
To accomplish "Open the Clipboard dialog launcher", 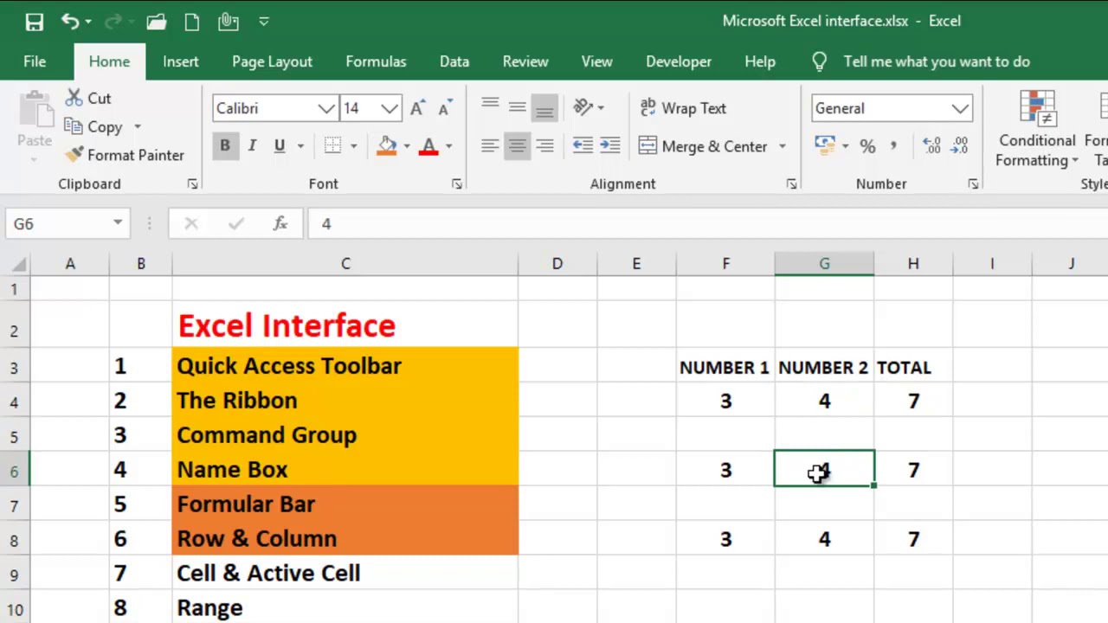I will point(192,184).
